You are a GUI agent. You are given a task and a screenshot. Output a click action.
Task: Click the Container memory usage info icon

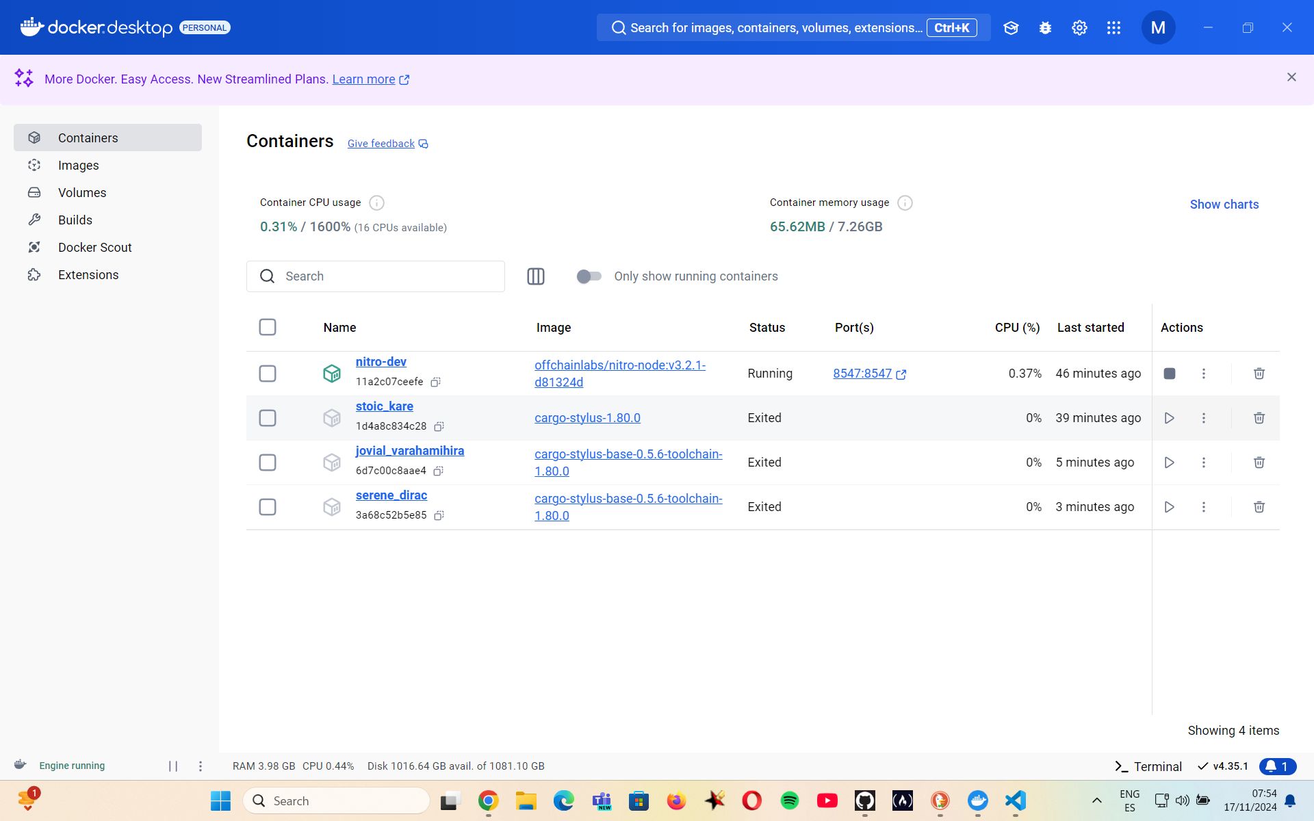905,203
